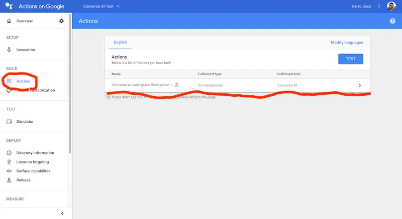Viewport: 402px width, 219px height.
Task: Click the Overview home icon
Action: point(9,21)
